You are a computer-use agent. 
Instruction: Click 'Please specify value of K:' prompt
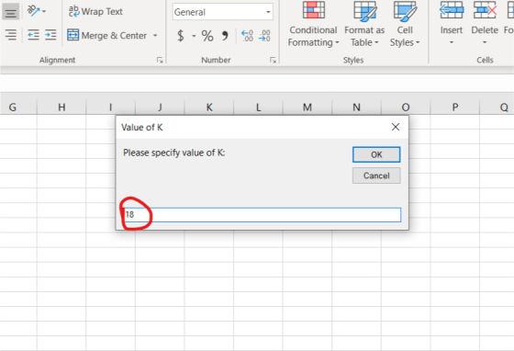[x=174, y=153]
